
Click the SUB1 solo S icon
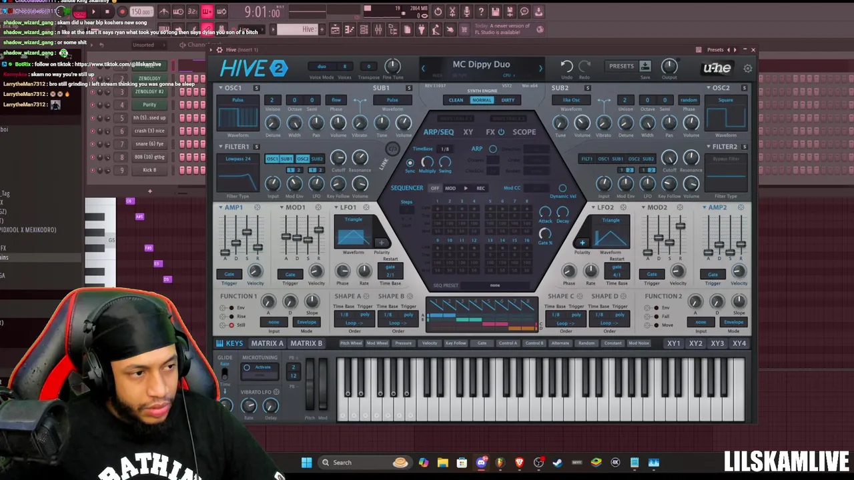coord(409,88)
